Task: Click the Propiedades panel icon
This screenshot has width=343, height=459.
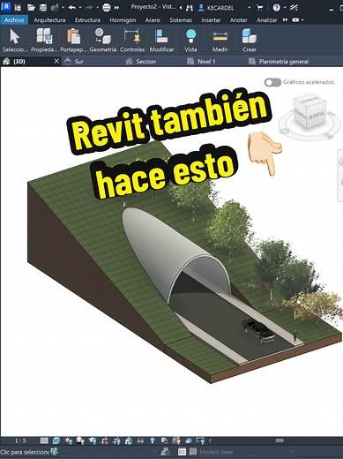Action: (x=44, y=36)
